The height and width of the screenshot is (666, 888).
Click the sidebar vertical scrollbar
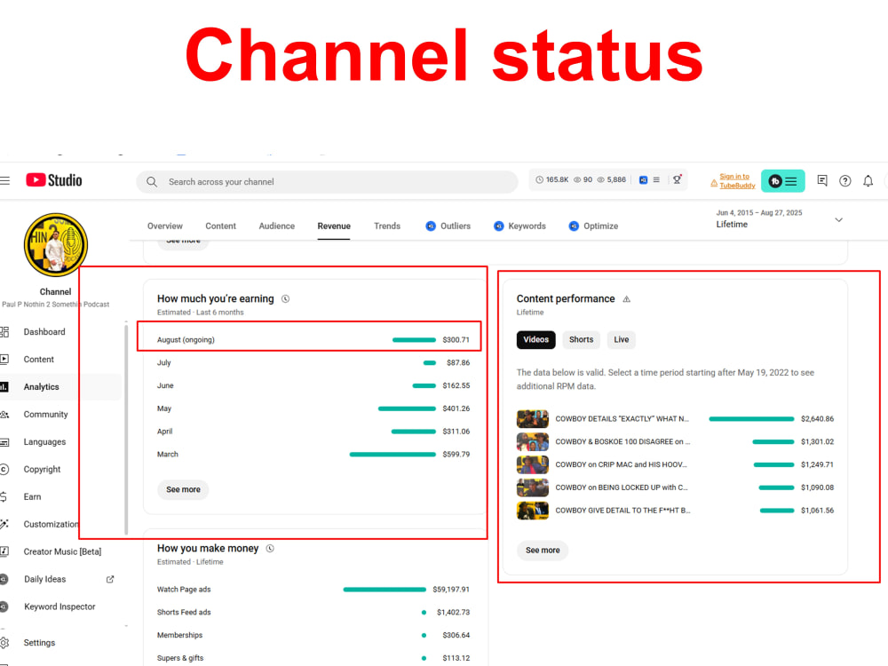126,428
